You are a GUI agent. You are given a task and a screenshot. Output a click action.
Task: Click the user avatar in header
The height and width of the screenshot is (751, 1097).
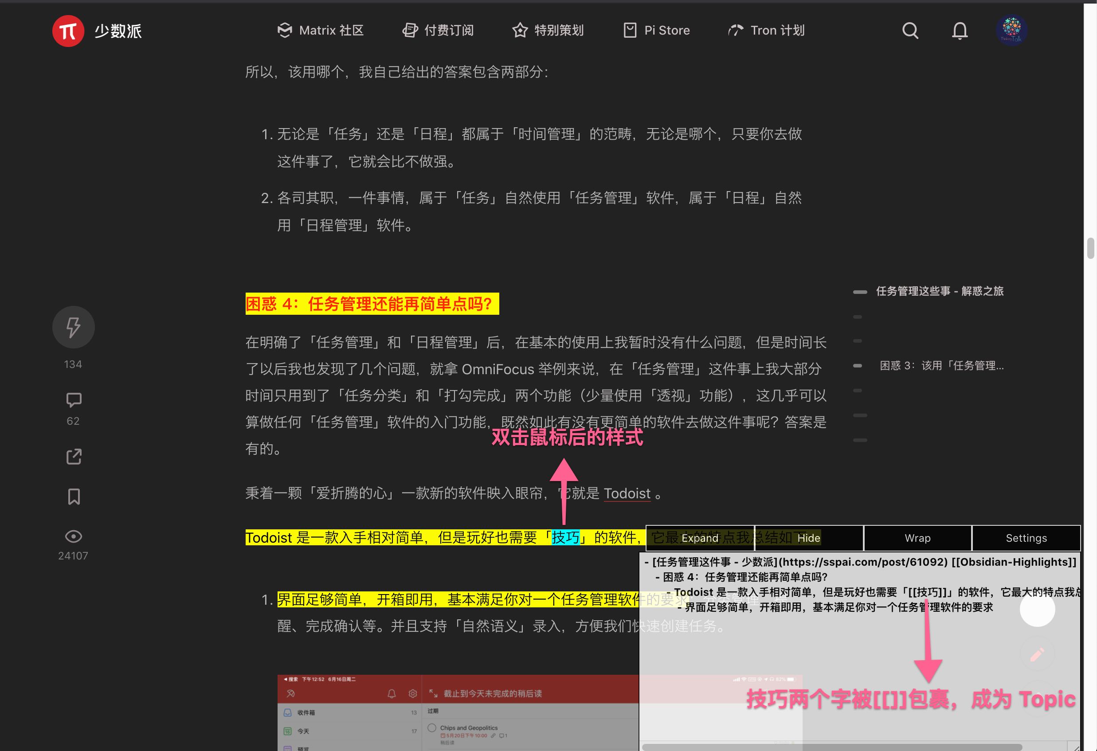pyautogui.click(x=1011, y=30)
